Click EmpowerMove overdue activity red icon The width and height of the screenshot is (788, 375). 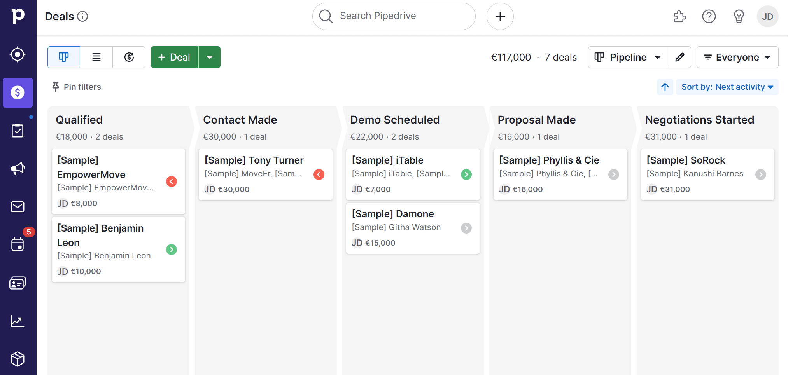tap(172, 181)
